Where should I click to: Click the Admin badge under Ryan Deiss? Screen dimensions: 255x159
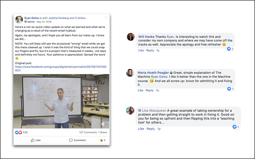(30, 22)
